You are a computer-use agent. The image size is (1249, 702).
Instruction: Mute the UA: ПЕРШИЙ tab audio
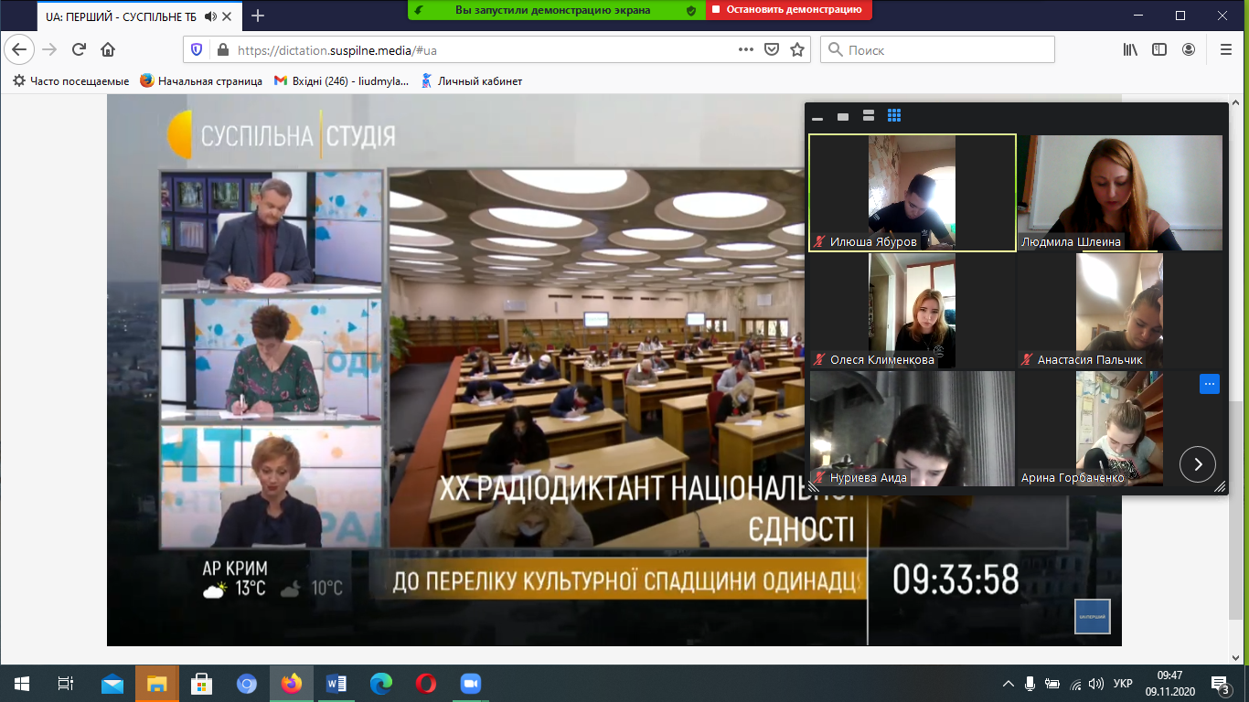pyautogui.click(x=211, y=16)
